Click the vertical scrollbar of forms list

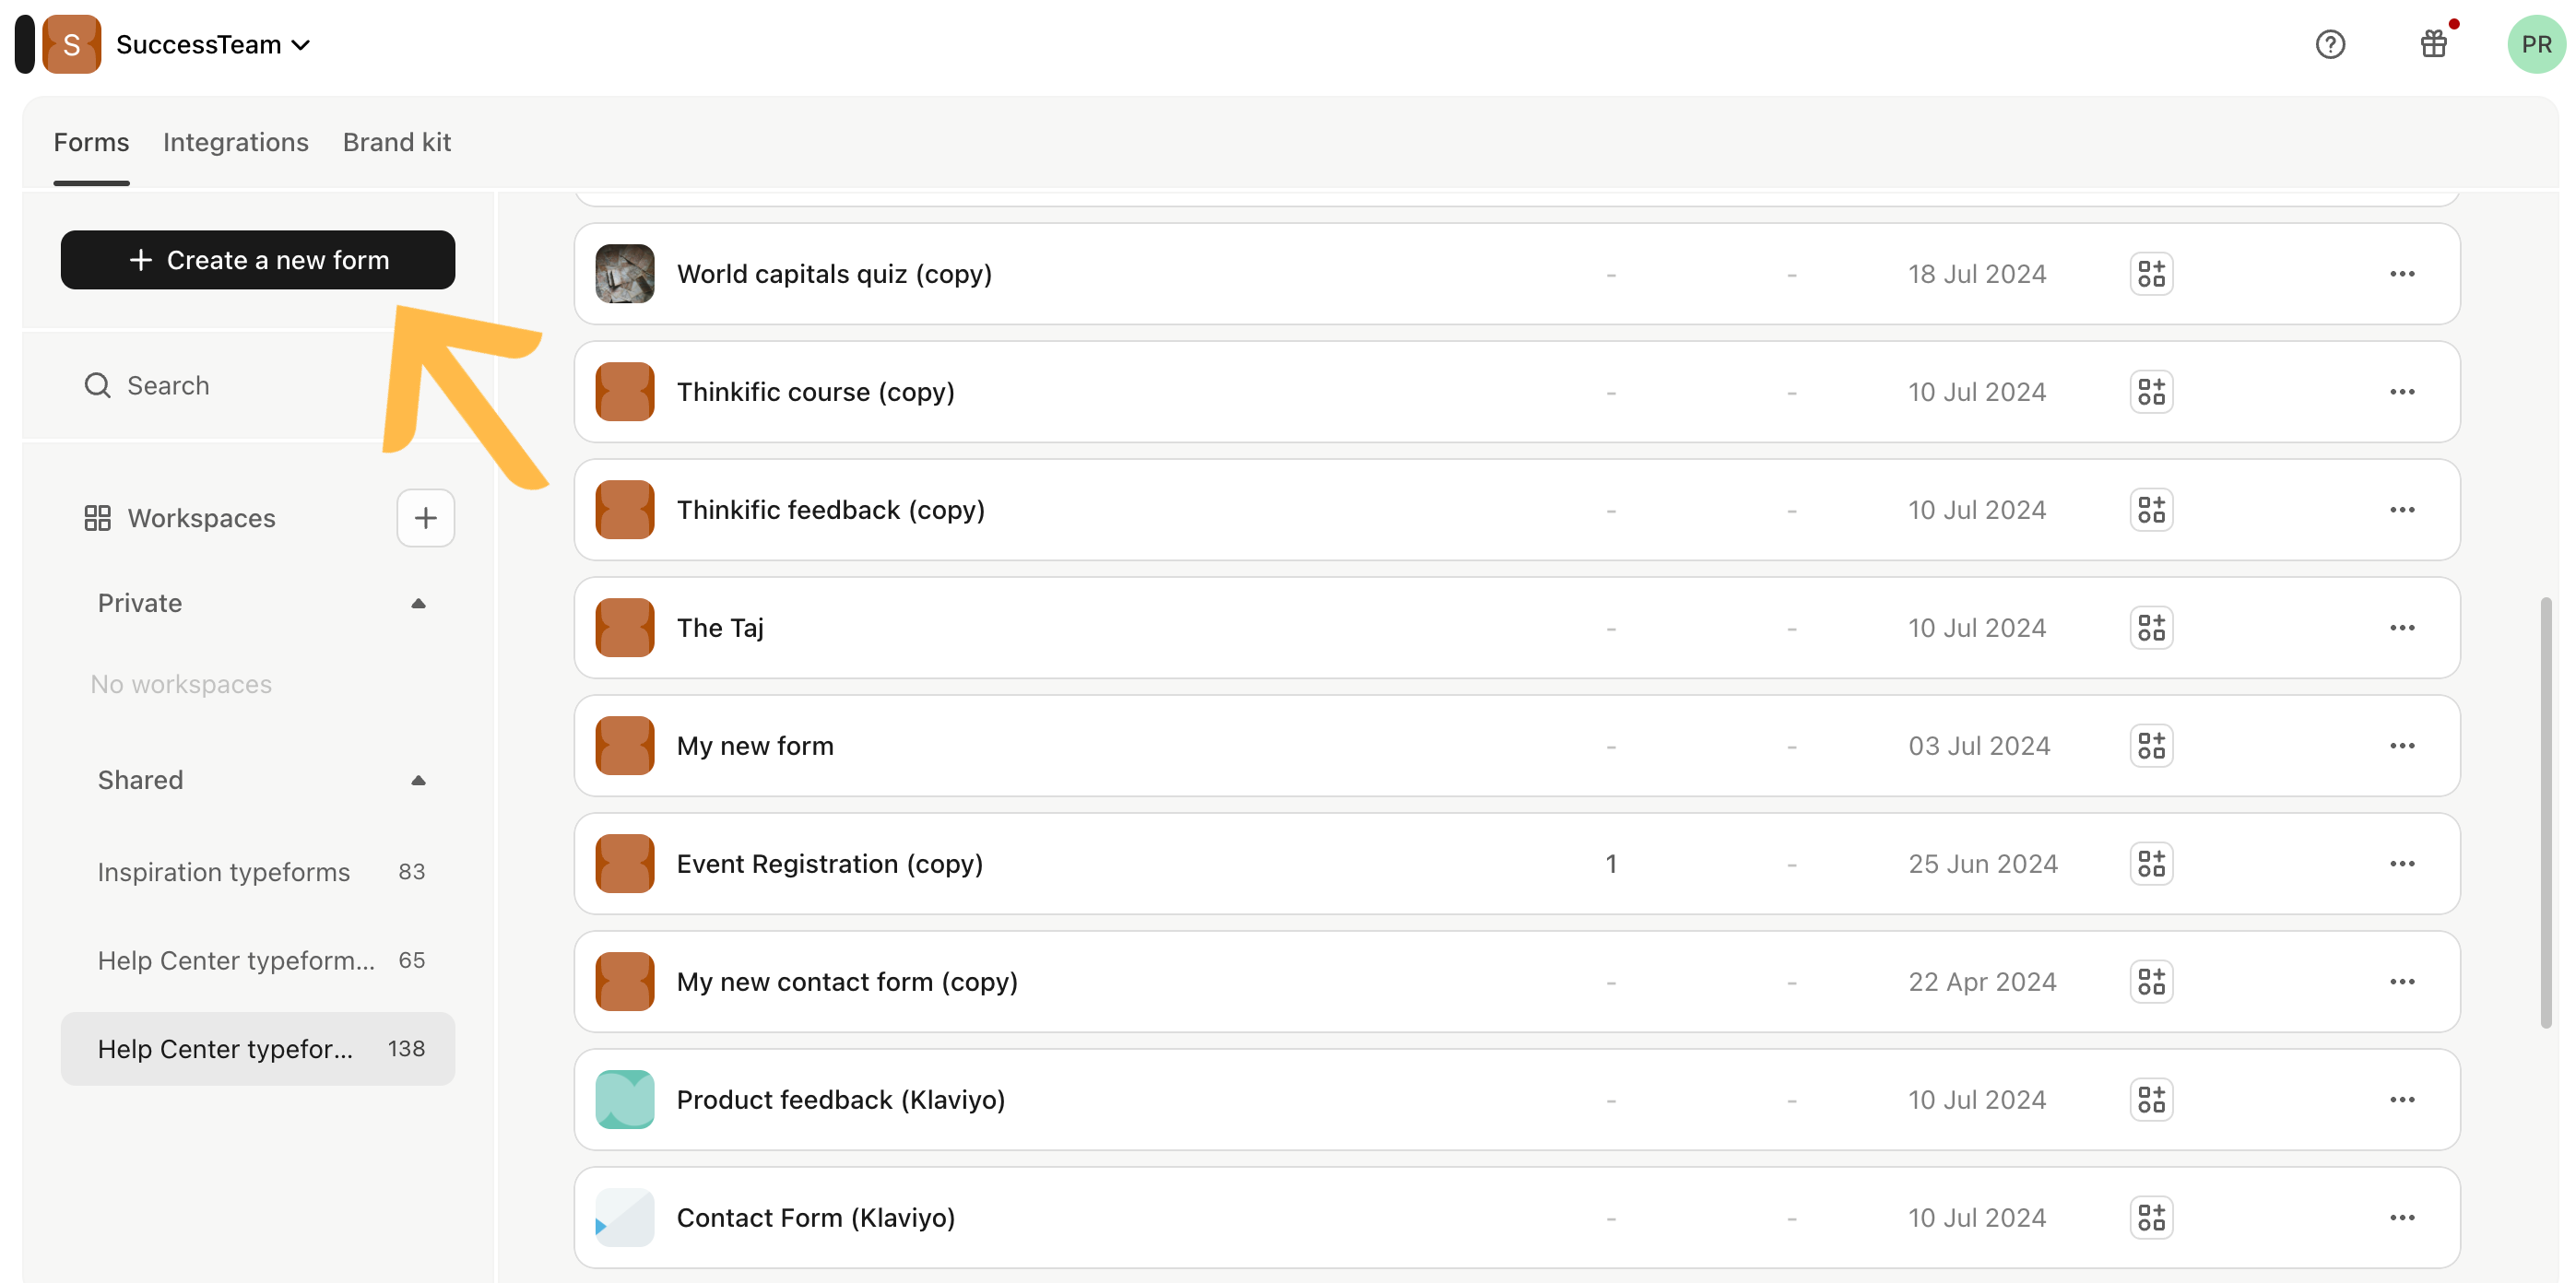pos(2545,813)
